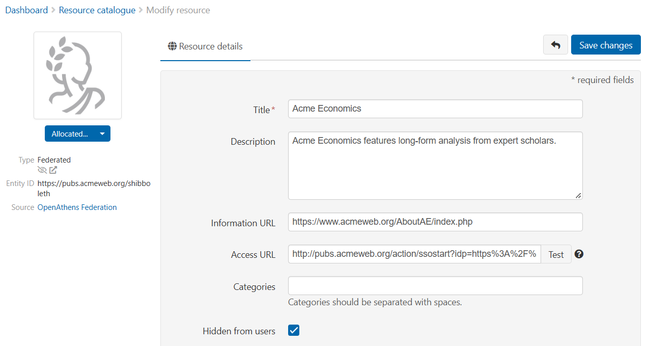Focus the Access URL field
647x346 pixels.
[414, 254]
